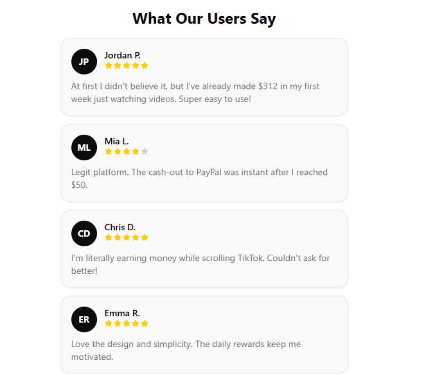Click the Emma R. reviewer name
Screen dimensions: 426x374
coord(122,313)
